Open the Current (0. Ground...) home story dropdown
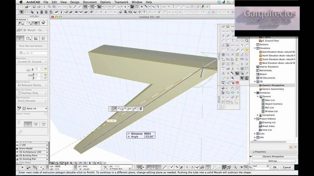 click(32, 62)
